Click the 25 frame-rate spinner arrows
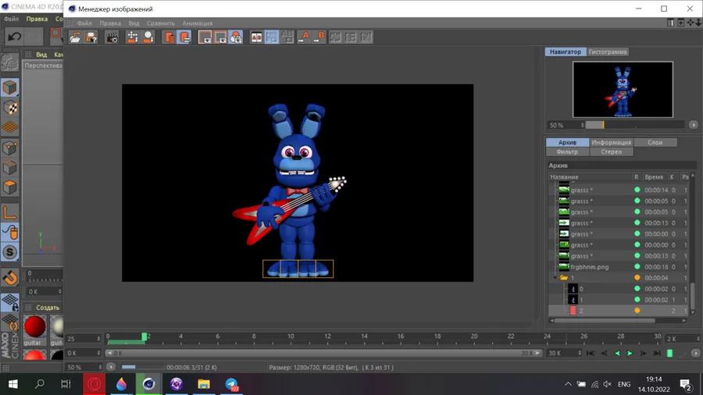Viewport: 703px width, 395px height. click(x=98, y=339)
